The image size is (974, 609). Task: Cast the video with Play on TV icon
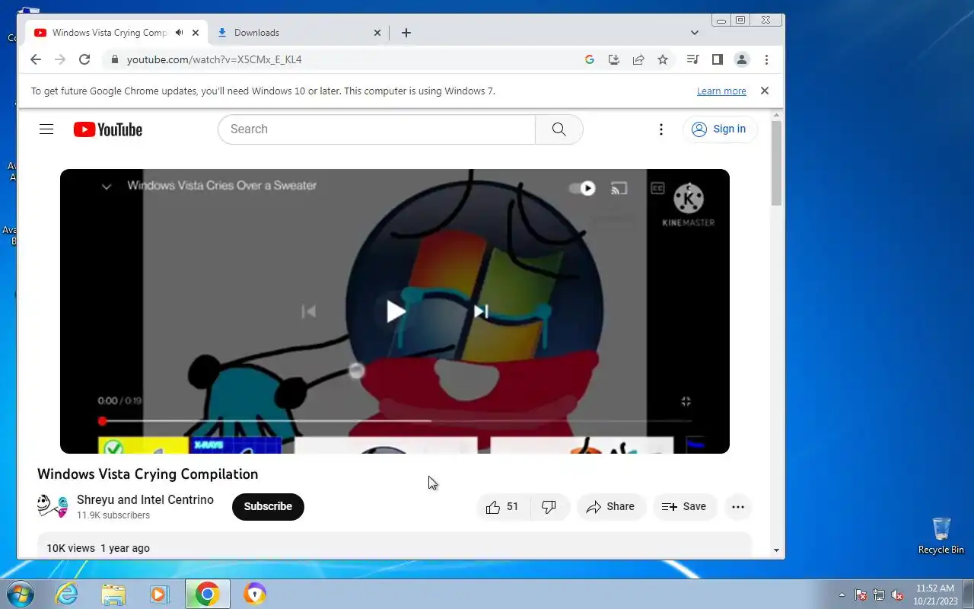619,188
